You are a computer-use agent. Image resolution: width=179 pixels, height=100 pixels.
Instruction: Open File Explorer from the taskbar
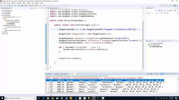click(x=48, y=98)
